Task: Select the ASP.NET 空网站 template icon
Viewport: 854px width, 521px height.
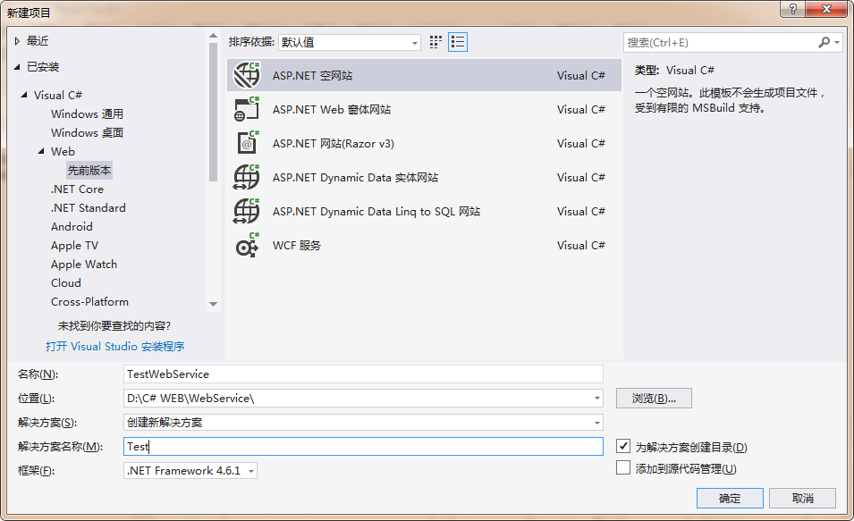Action: click(x=247, y=75)
